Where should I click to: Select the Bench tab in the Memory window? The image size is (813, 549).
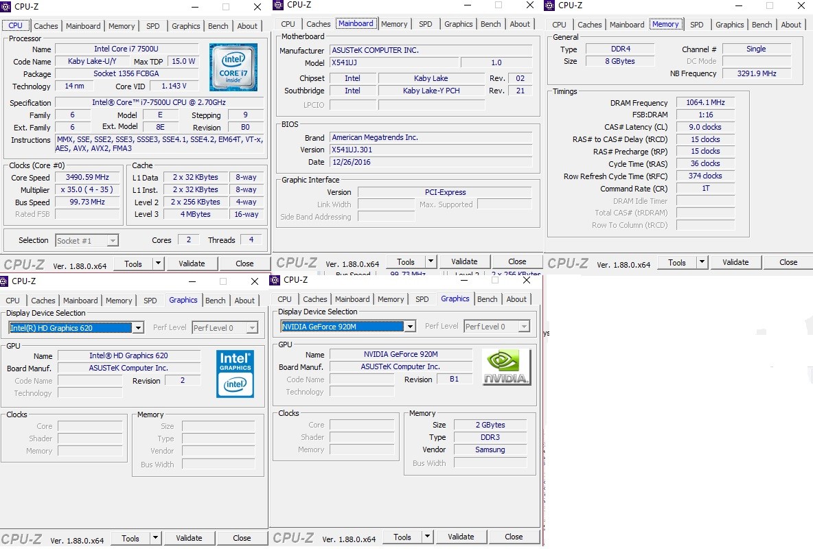point(762,25)
